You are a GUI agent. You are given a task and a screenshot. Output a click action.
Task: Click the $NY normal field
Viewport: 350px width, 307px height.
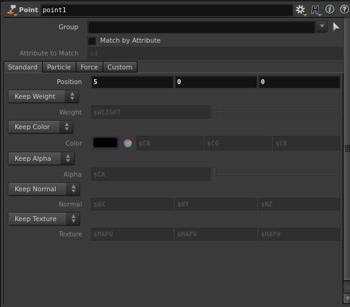coord(216,205)
